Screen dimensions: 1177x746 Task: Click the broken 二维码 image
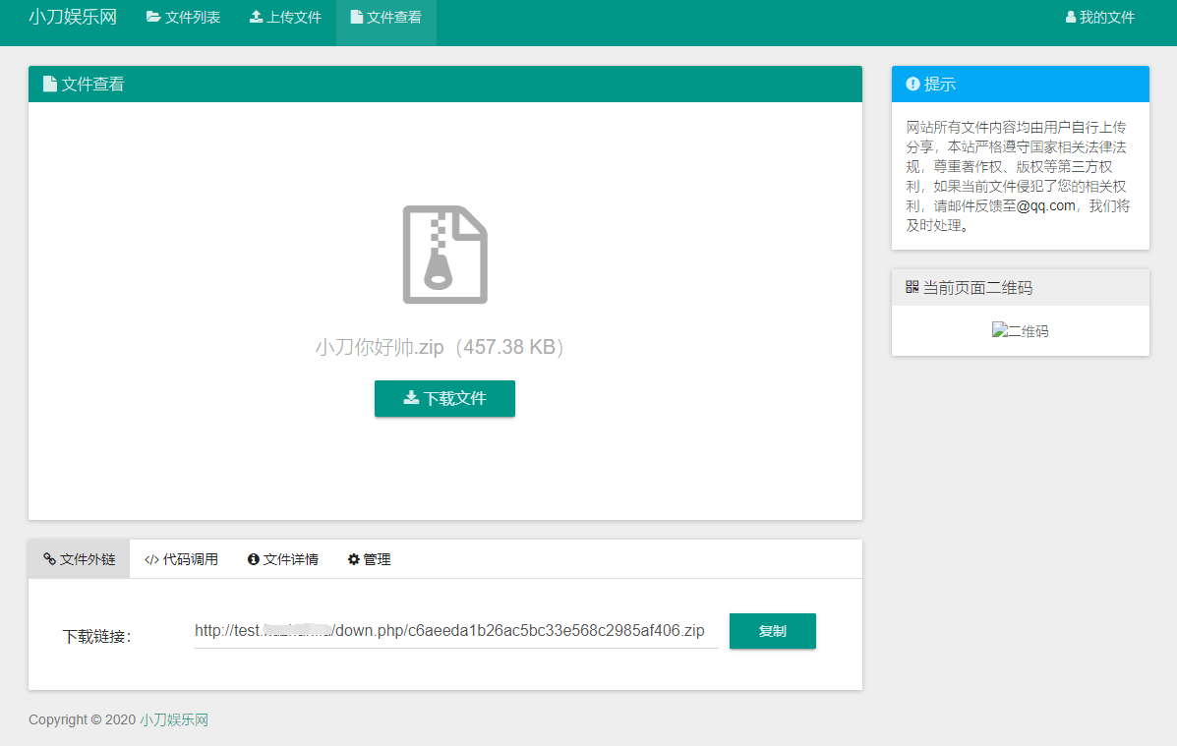(x=1020, y=331)
